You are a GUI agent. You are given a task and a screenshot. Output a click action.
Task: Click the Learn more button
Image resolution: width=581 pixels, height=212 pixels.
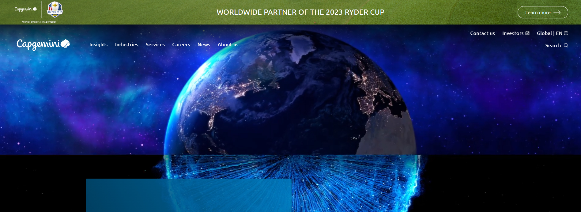tap(543, 12)
